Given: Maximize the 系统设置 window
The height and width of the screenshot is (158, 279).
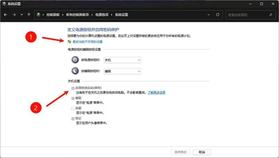Looking at the screenshot, I should pos(262,4).
